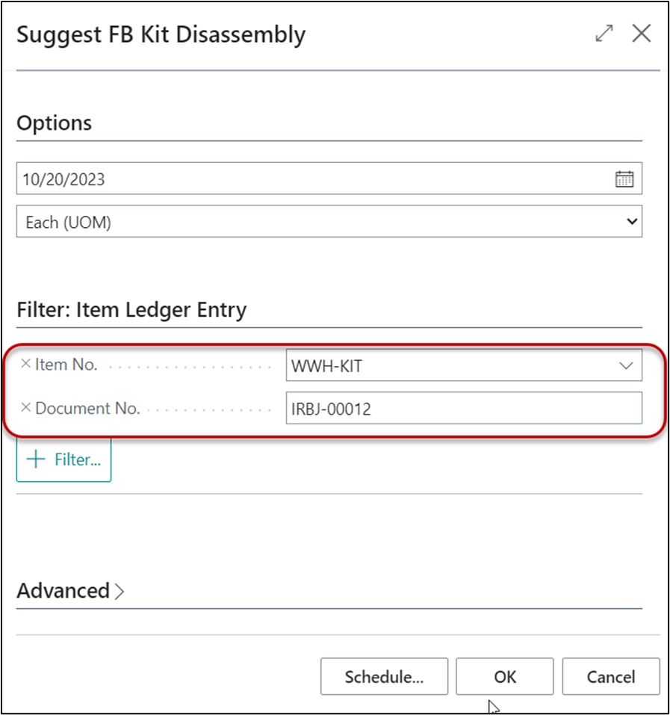This screenshot has width=670, height=715.
Task: Click the IRBJ-00012 document number field
Action: pyautogui.click(x=463, y=409)
